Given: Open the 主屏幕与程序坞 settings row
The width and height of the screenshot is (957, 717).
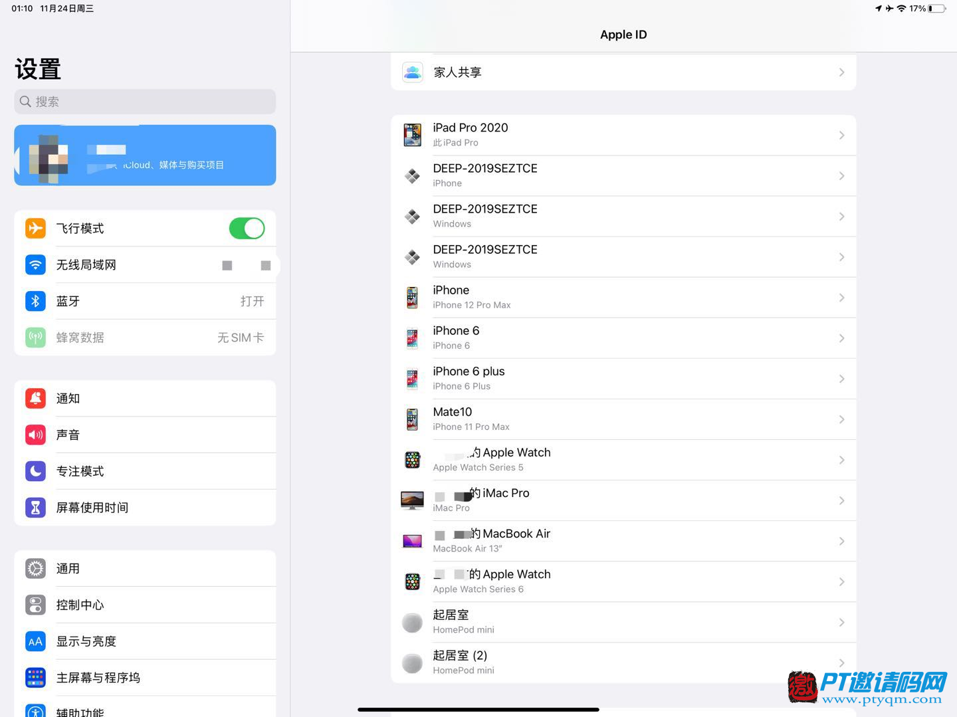Looking at the screenshot, I should point(145,678).
